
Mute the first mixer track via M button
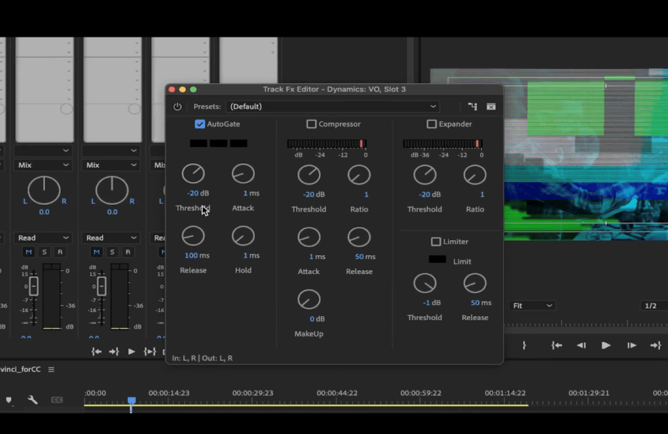29,252
